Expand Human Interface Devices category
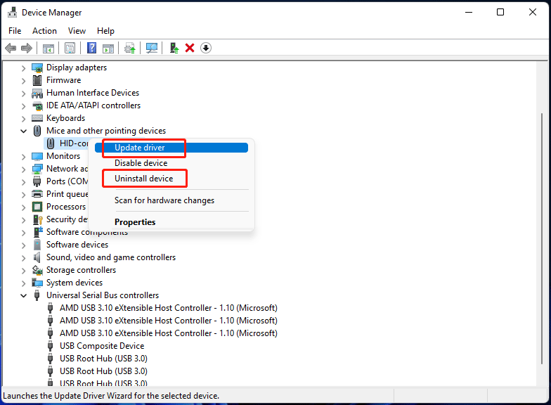This screenshot has height=405, width=551. point(24,93)
